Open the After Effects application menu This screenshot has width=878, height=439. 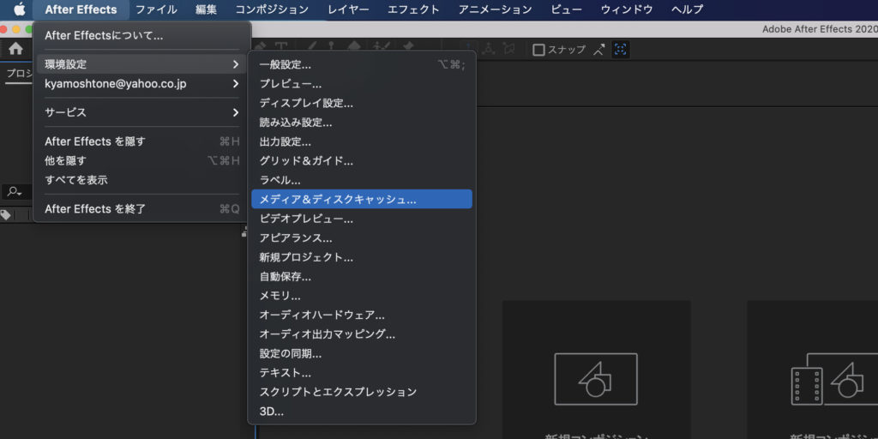(81, 9)
